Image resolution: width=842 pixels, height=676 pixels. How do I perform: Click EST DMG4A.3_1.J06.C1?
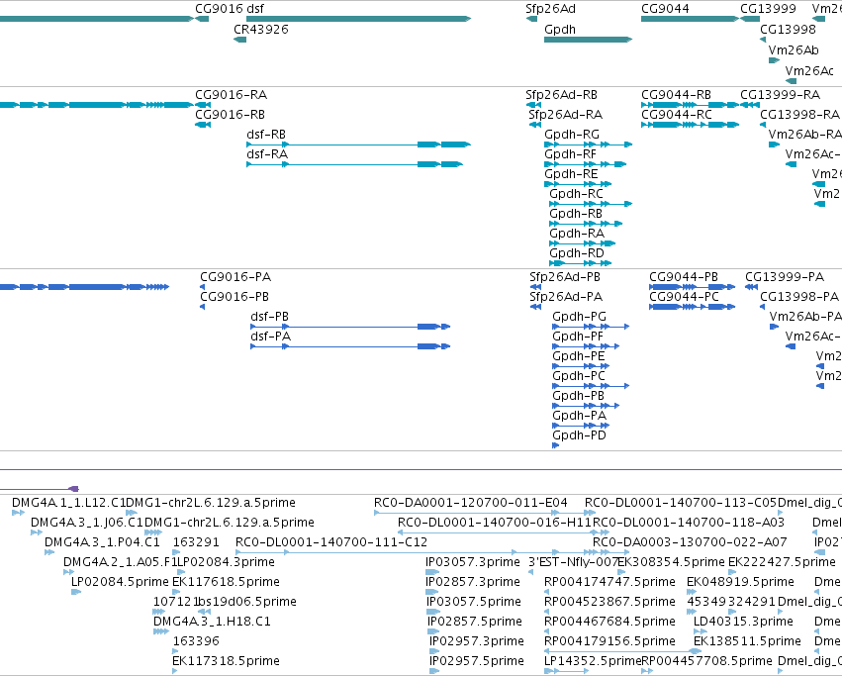coord(87,523)
